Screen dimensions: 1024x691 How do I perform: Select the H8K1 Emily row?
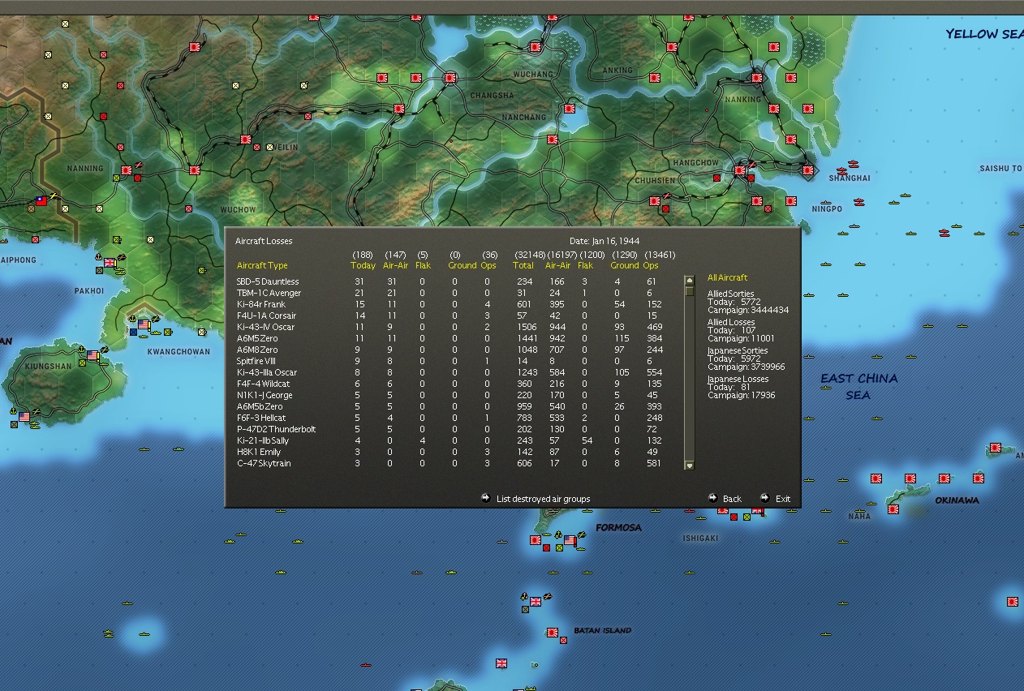(x=450, y=452)
